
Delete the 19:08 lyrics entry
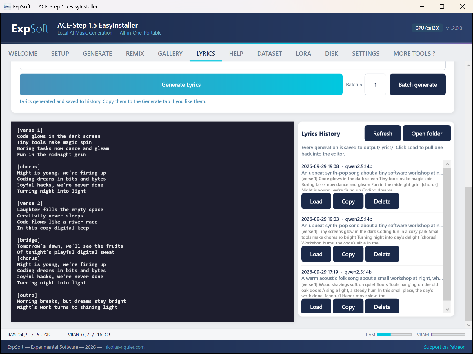coord(382,201)
